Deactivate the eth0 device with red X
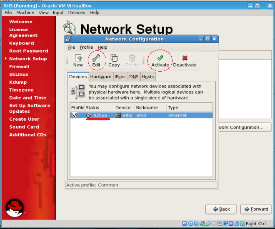The height and width of the screenshot is (229, 275). tap(185, 61)
